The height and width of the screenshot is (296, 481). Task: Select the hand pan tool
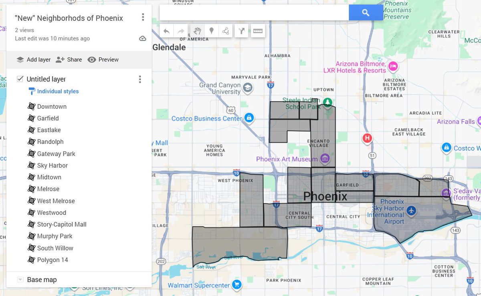197,31
